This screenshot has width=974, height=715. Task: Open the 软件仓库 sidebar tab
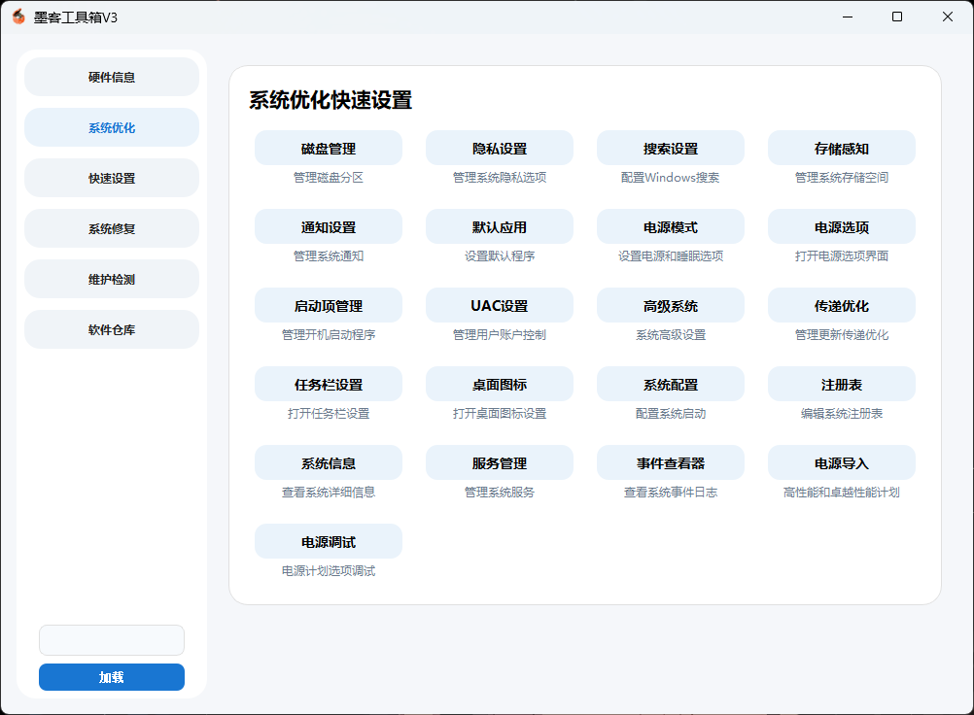pyautogui.click(x=112, y=329)
